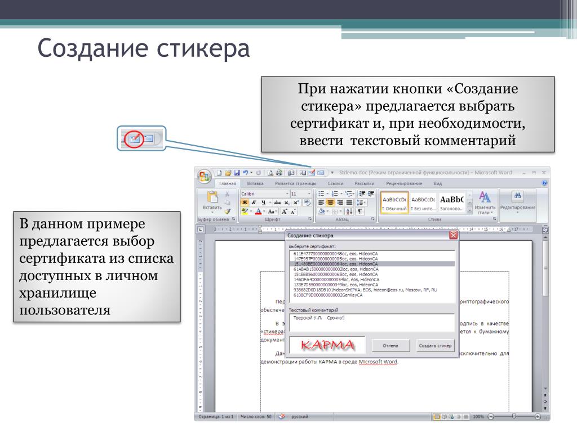Click the Clear Formatting icon
The image size is (577, 432).
(307, 202)
